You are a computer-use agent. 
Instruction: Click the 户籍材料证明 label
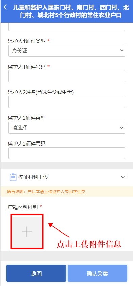pyautogui.click(x=23, y=207)
